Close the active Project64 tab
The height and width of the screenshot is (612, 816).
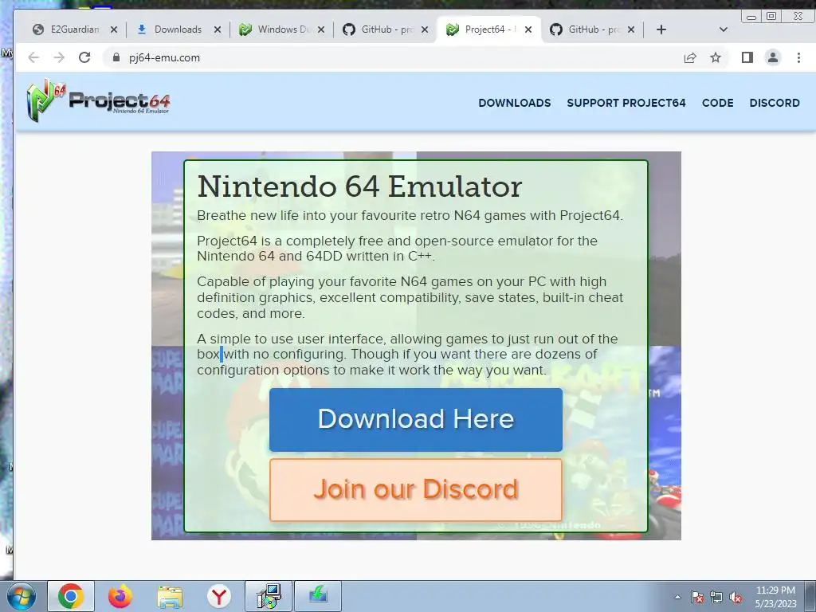click(x=528, y=29)
